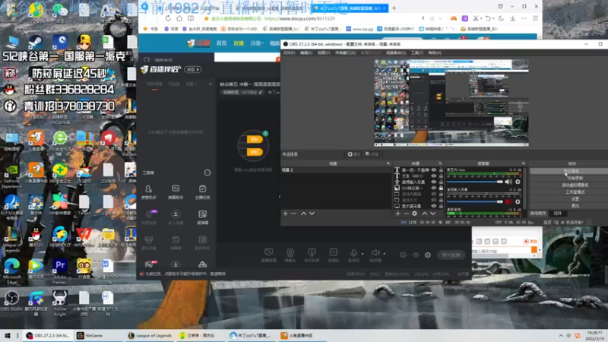Add 摄像头 camera source in Douyu companion
608x342 pixels.
290,255
